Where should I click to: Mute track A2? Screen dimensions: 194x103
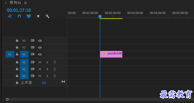point(40,69)
